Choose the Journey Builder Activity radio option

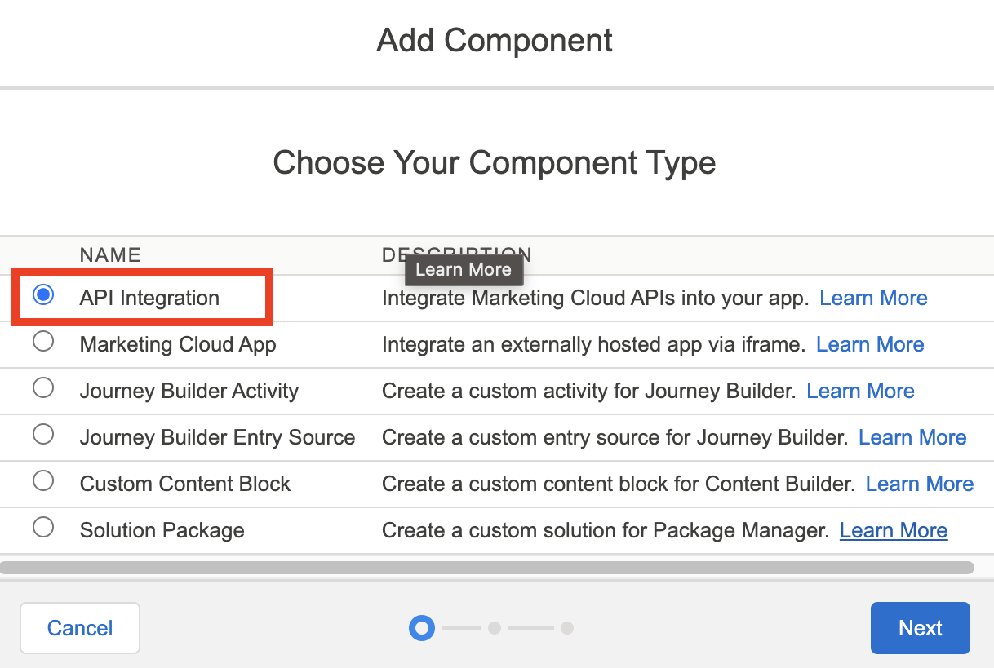tap(43, 388)
